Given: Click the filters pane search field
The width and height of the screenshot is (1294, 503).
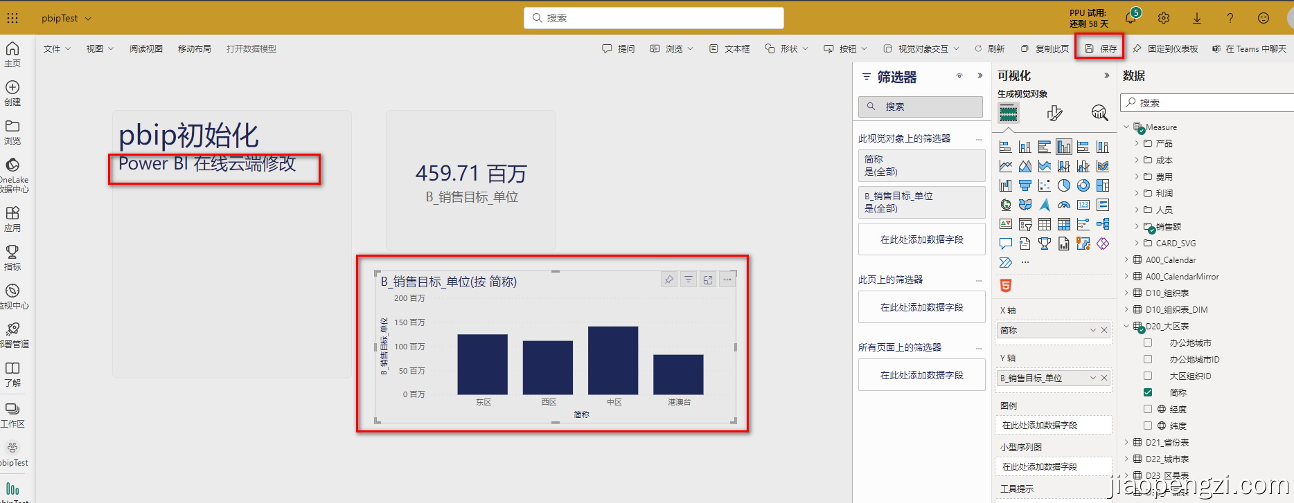Looking at the screenshot, I should (x=921, y=107).
